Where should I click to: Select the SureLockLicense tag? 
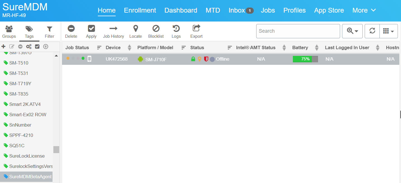[27, 156]
